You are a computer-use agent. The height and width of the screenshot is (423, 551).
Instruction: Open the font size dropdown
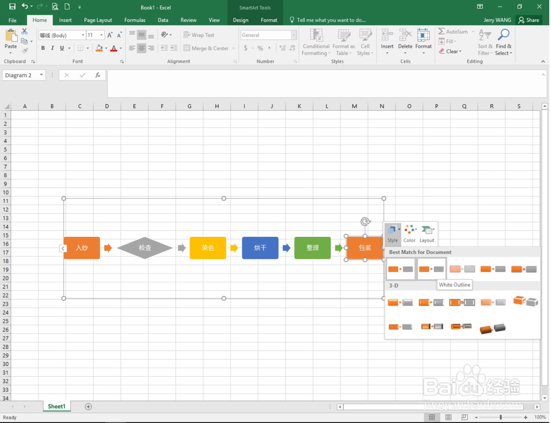click(x=101, y=35)
